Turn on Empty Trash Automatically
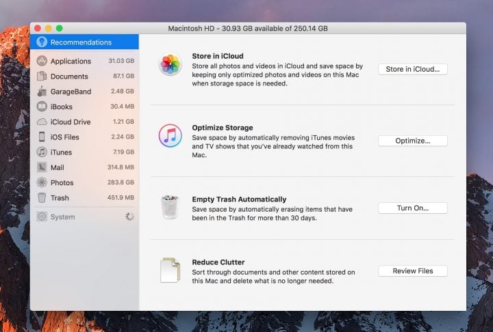 point(412,208)
